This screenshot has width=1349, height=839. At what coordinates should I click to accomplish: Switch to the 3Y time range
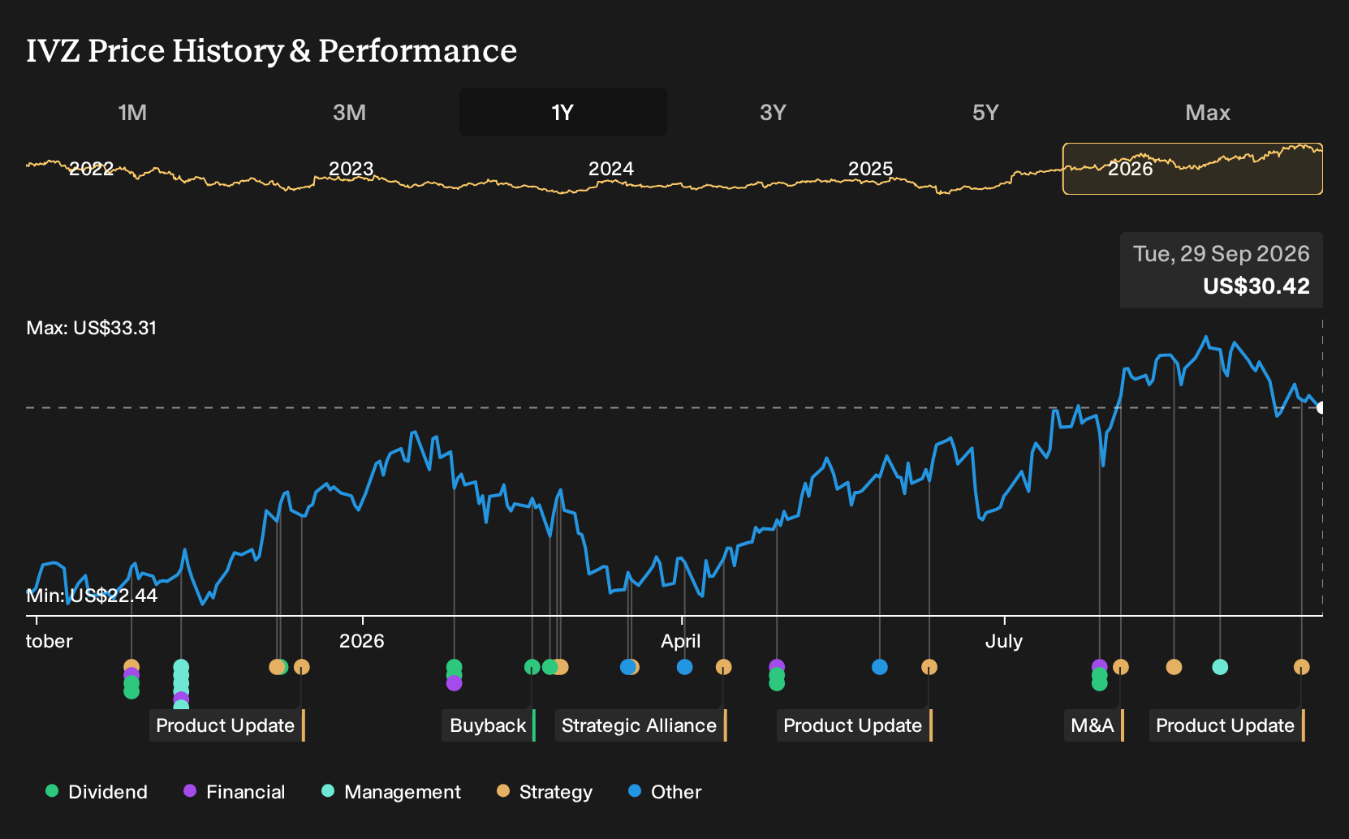pyautogui.click(x=773, y=112)
